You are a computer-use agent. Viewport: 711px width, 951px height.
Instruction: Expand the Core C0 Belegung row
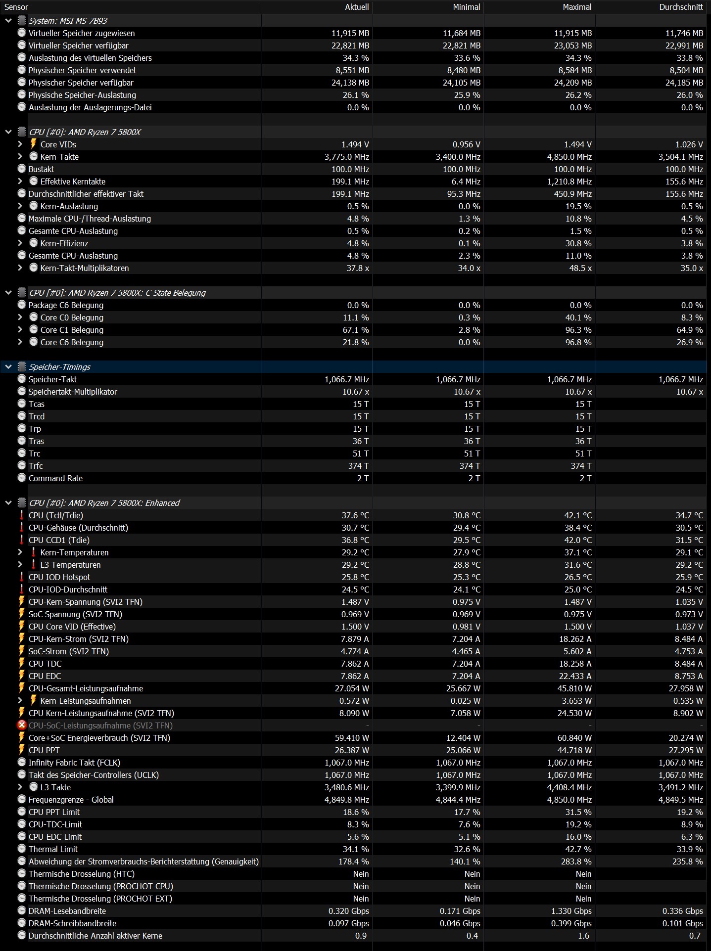click(x=20, y=317)
